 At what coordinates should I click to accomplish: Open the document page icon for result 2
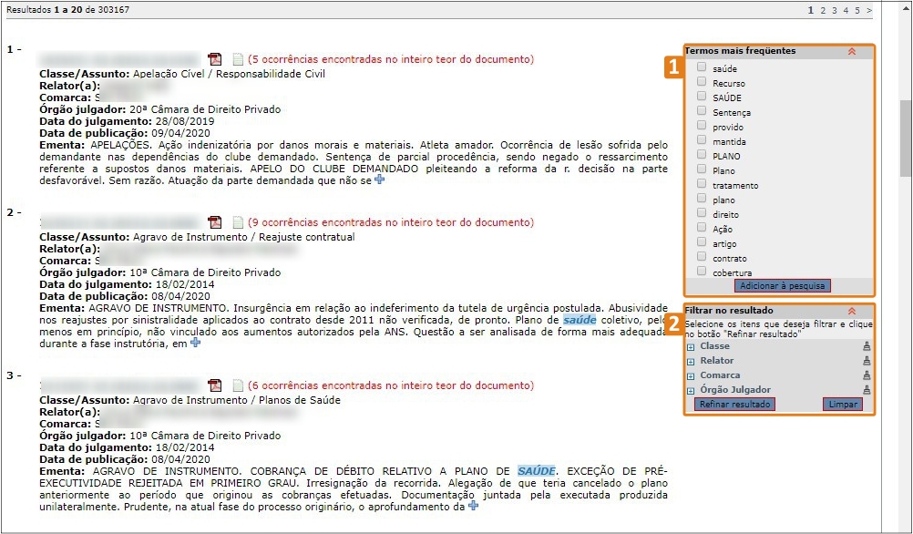(238, 222)
